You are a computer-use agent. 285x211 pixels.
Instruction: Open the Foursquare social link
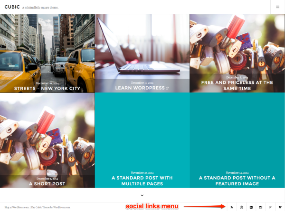(270, 207)
